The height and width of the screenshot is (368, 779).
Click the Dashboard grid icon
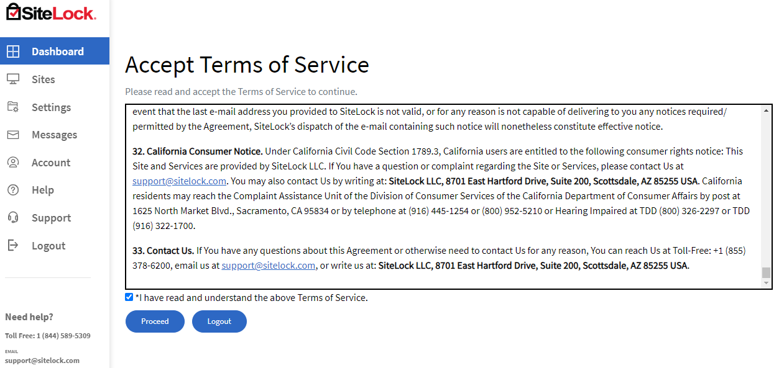tap(13, 52)
